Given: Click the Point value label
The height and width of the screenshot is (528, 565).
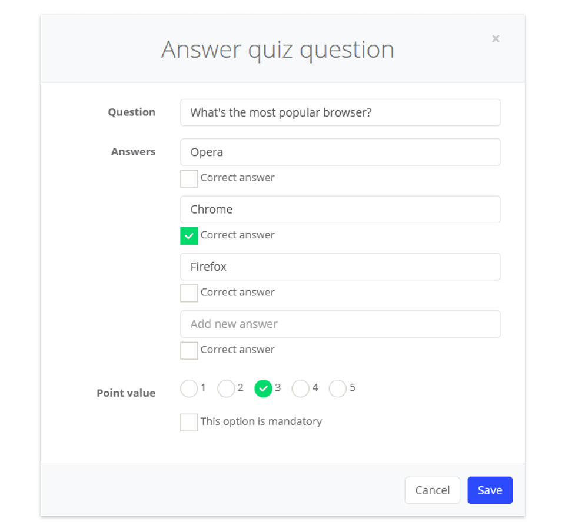Looking at the screenshot, I should [x=126, y=393].
